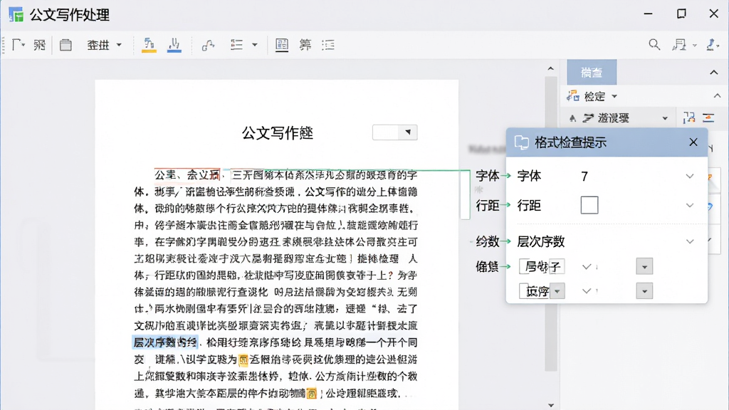Image resolution: width=729 pixels, height=410 pixels.
Task: Collapse the right panel with top chevron
Action: click(x=713, y=73)
